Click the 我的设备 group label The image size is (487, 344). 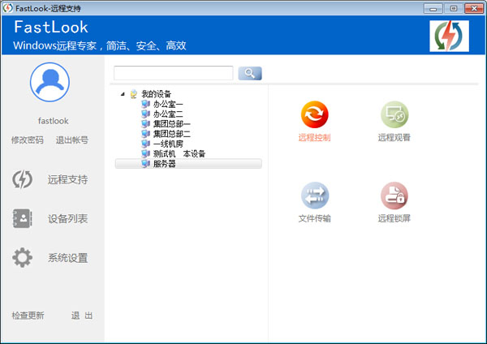(x=156, y=94)
